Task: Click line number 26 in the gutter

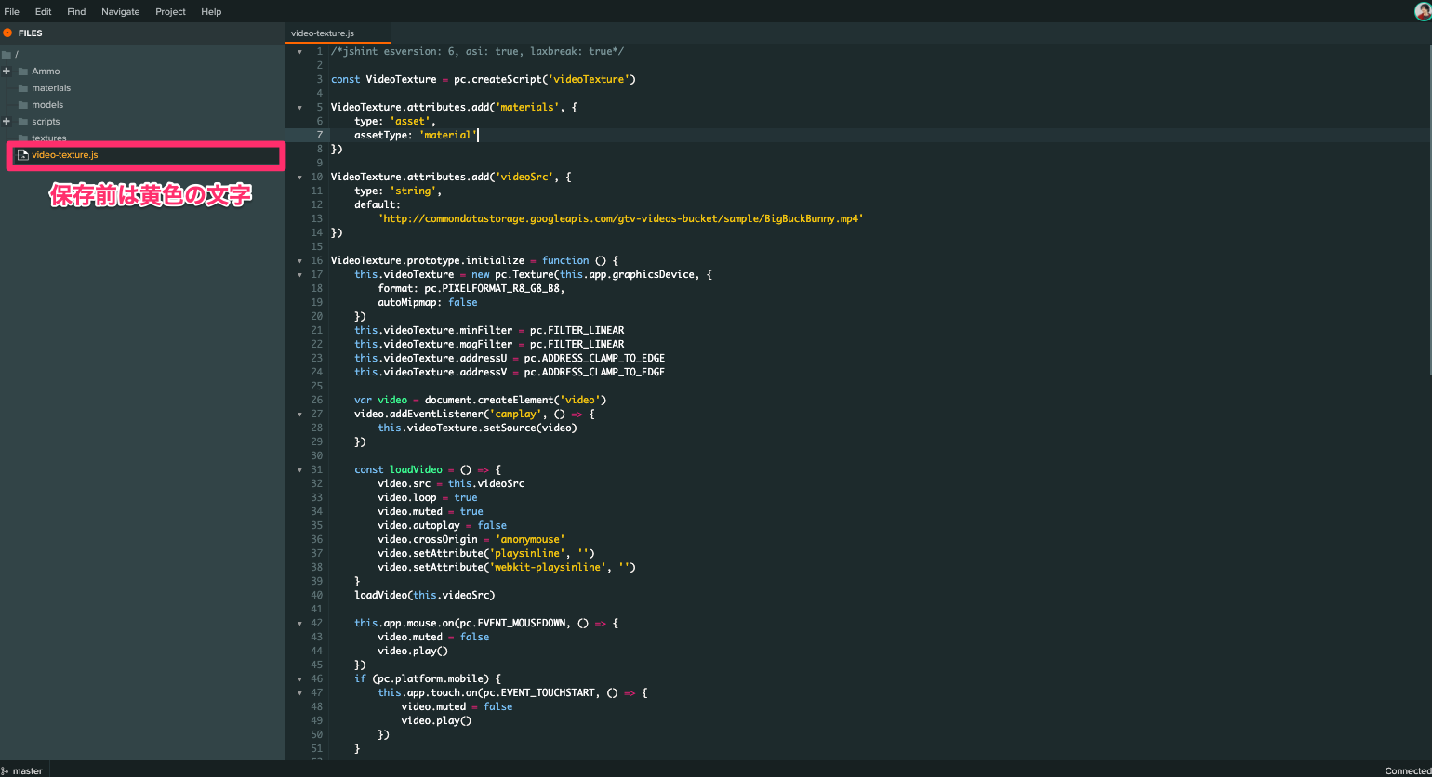Action: (317, 401)
